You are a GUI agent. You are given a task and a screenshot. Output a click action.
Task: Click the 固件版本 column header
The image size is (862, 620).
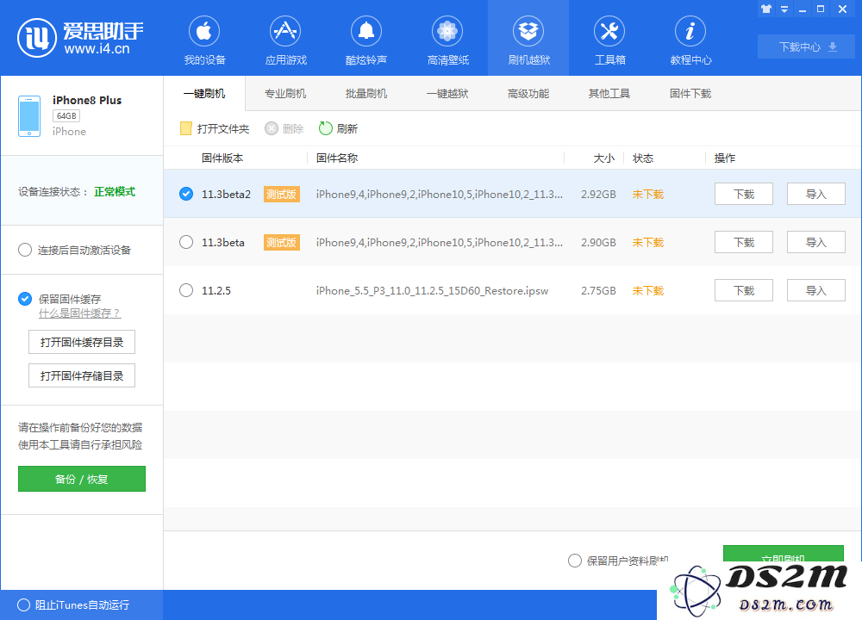(x=222, y=158)
